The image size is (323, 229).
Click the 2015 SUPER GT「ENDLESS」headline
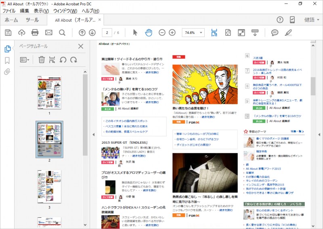coord(125,142)
